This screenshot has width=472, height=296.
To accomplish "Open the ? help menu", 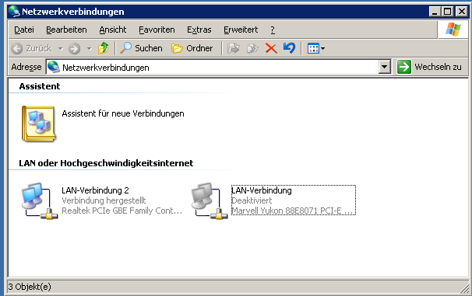I will coord(273,30).
